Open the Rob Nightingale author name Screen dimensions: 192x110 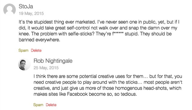(x=53, y=61)
